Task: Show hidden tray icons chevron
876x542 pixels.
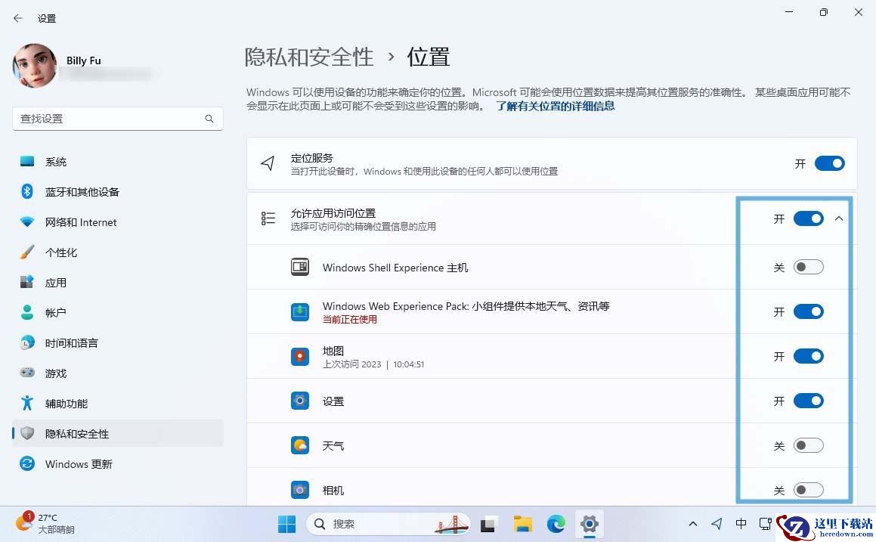Action: (693, 524)
